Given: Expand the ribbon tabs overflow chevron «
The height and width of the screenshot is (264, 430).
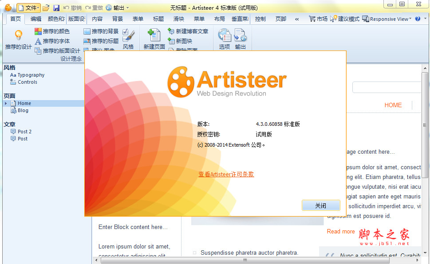Looking at the screenshot, I should pyautogui.click(x=297, y=19).
